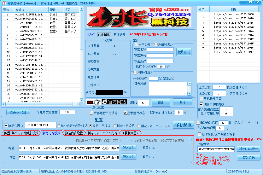Click 暂停 button
This screenshot has height=175, width=263.
click(x=183, y=102)
